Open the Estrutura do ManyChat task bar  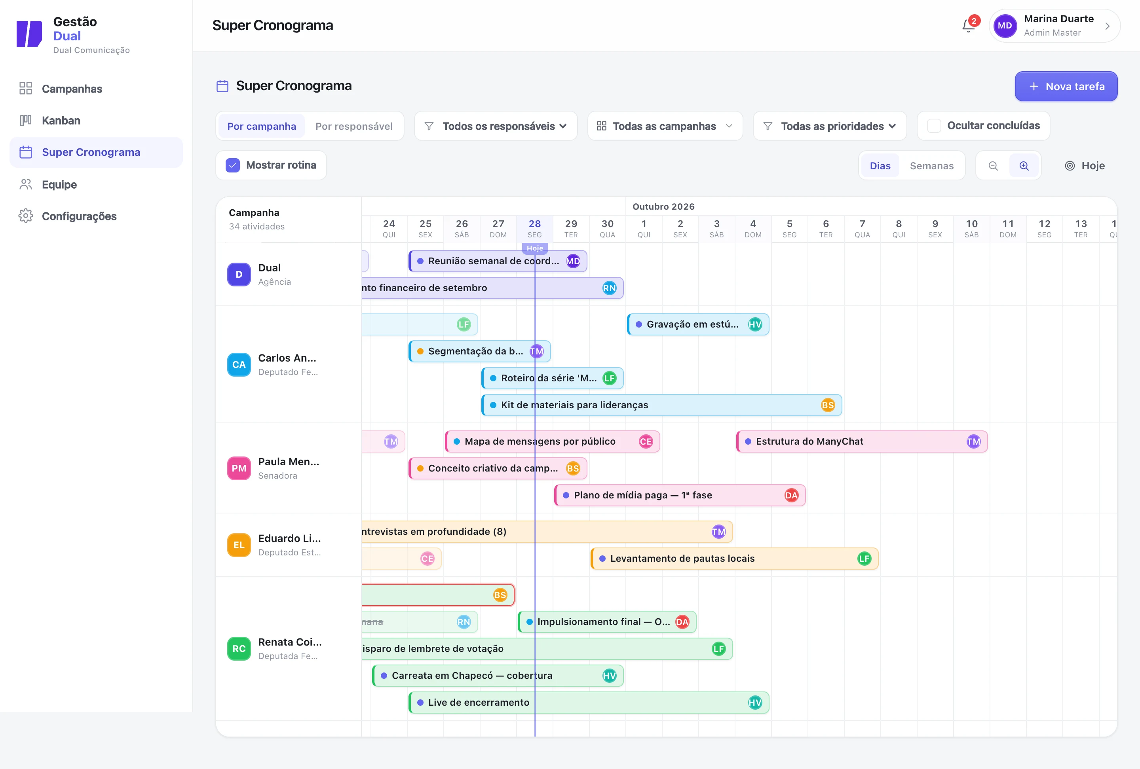pyautogui.click(x=862, y=441)
